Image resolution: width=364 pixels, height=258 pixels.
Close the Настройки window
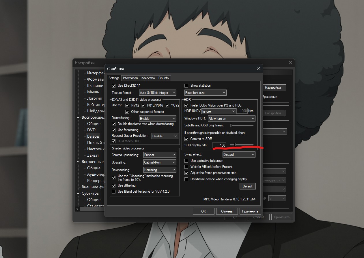(290, 63)
